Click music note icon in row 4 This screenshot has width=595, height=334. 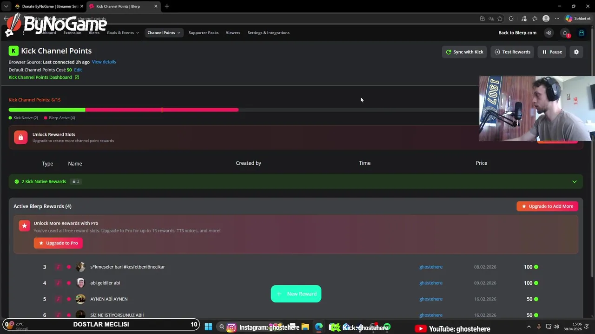click(58, 283)
